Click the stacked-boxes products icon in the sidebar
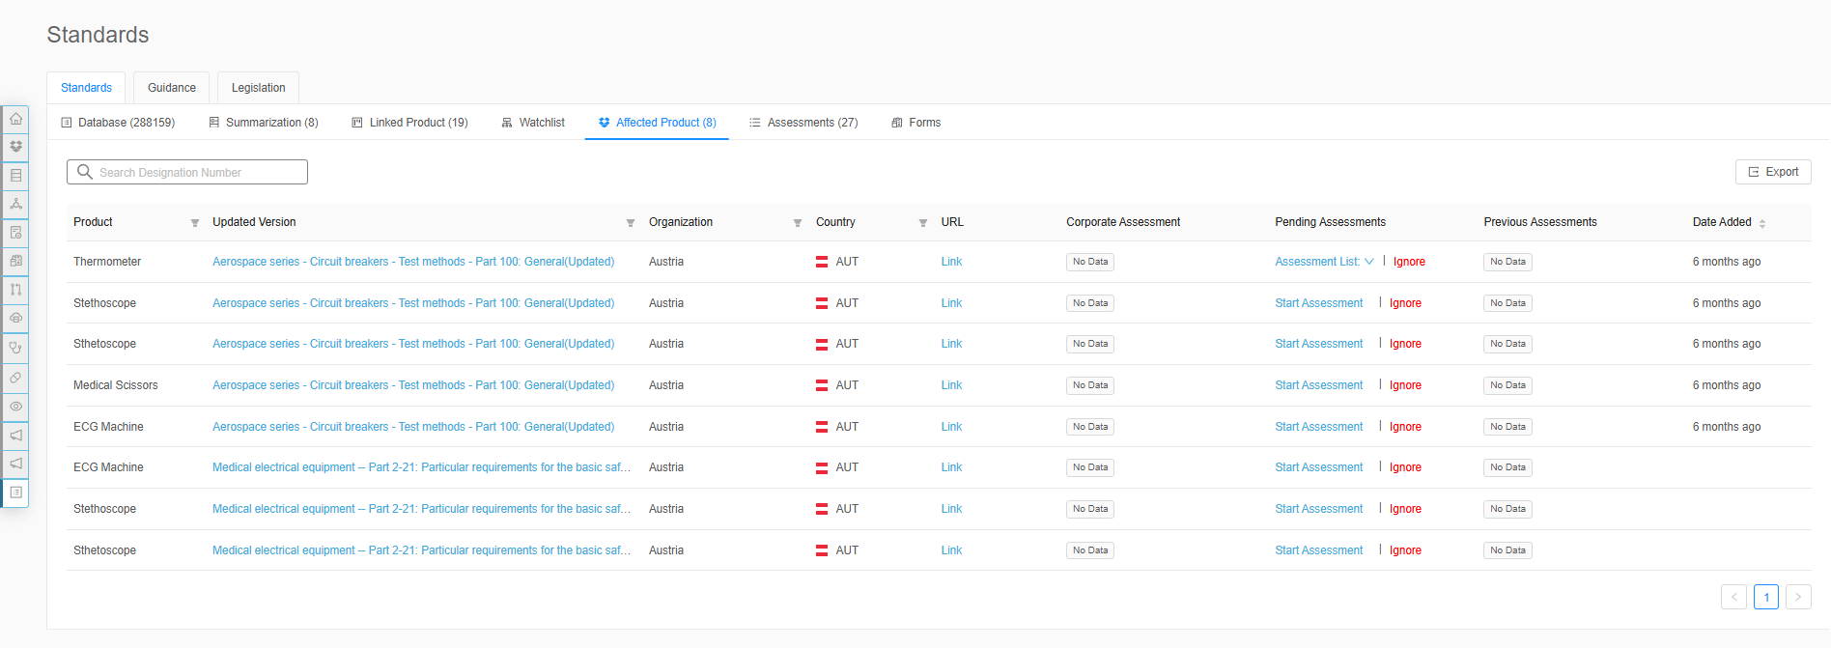Viewport: 1831px width, 648px height. point(15,147)
